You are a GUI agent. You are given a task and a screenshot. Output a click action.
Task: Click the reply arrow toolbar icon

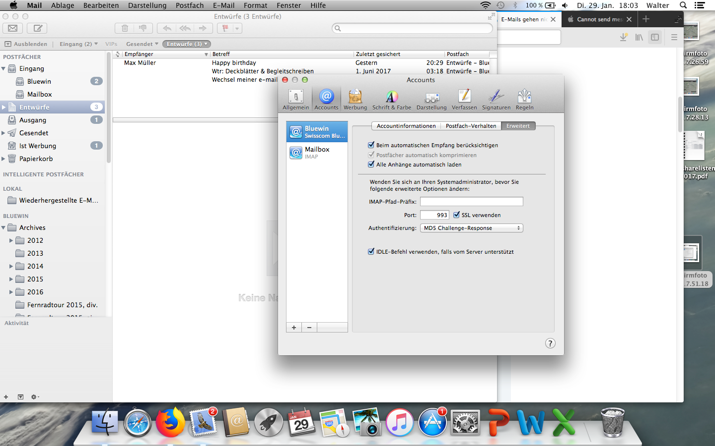pyautogui.click(x=167, y=28)
